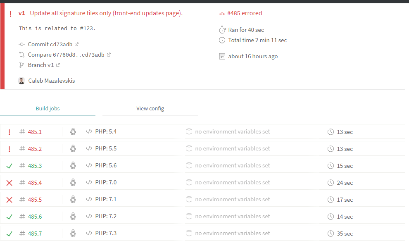Switch to the Build jobs tab
409x248 pixels.
click(48, 109)
